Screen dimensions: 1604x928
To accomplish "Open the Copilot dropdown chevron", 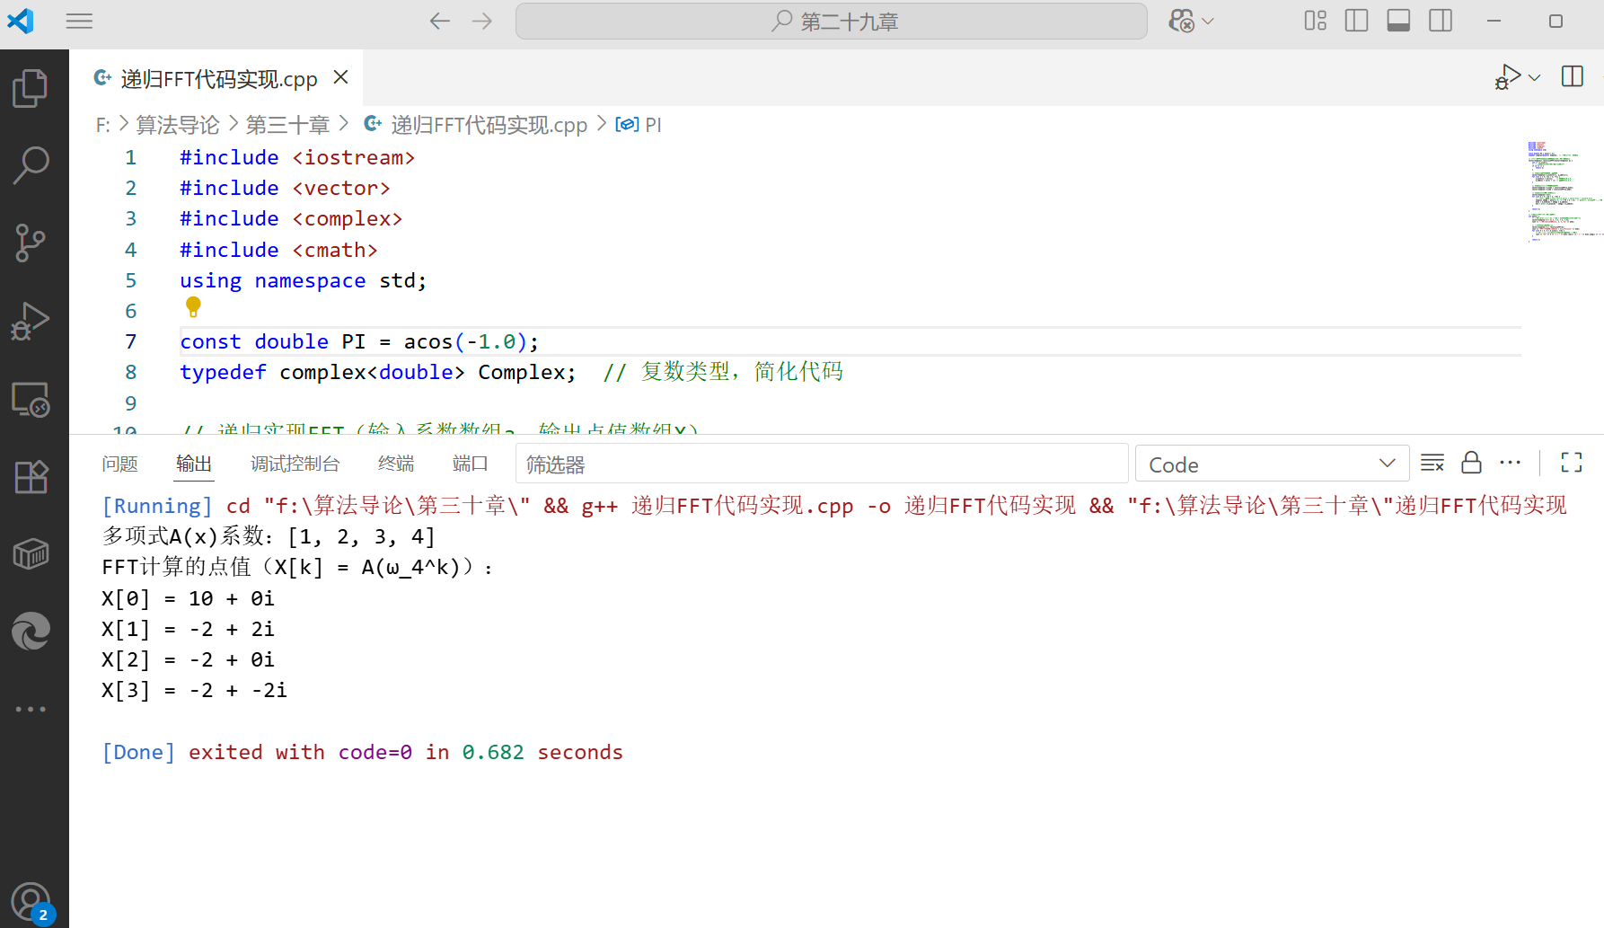I will (x=1208, y=22).
